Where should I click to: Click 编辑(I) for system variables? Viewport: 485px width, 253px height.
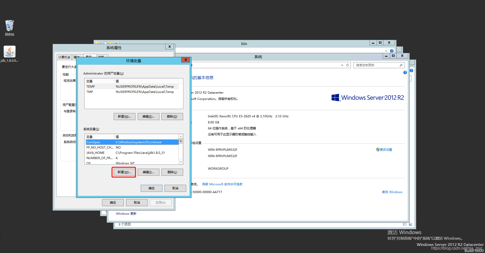(148, 172)
